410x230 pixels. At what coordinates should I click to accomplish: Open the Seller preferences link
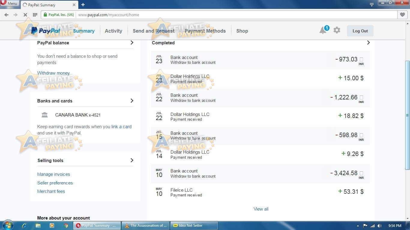click(x=55, y=183)
